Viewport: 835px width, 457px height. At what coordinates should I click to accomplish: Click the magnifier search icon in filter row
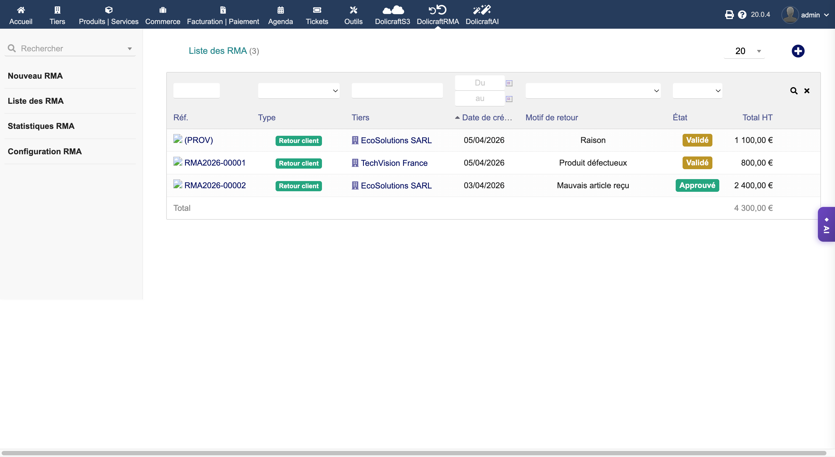794,91
